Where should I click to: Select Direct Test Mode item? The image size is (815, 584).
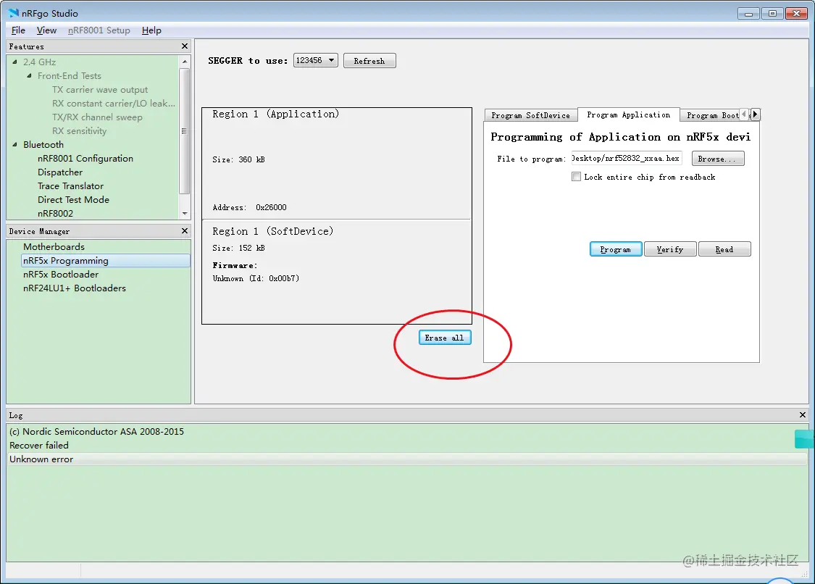73,200
